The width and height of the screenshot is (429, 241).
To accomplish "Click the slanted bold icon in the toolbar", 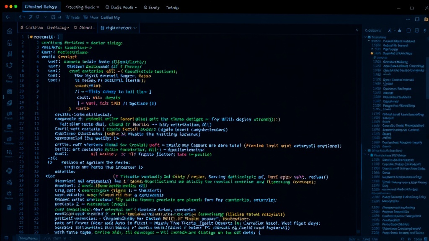I will [x=31, y=17].
